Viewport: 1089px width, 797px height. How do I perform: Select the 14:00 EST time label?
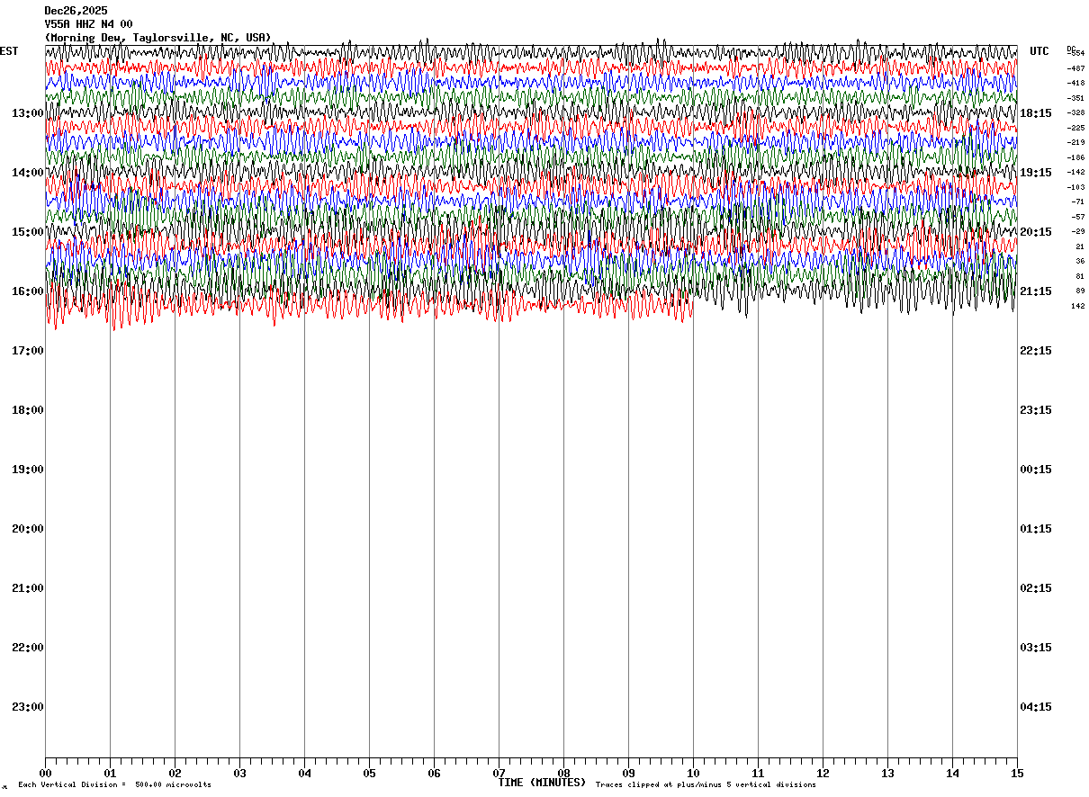[28, 173]
